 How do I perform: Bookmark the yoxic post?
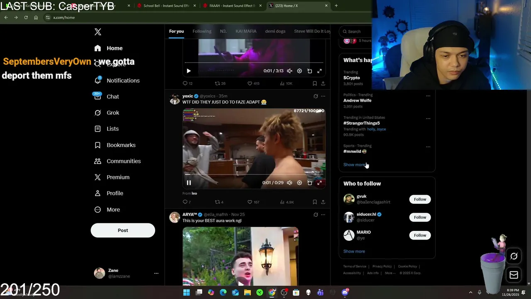315,202
